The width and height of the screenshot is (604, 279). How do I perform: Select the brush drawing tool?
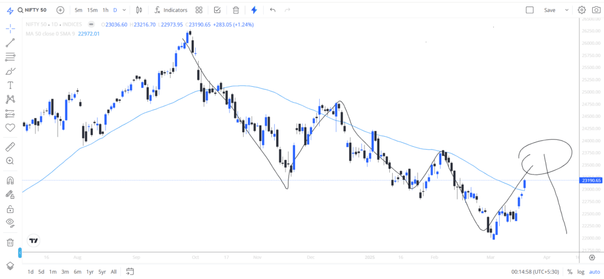pyautogui.click(x=11, y=71)
